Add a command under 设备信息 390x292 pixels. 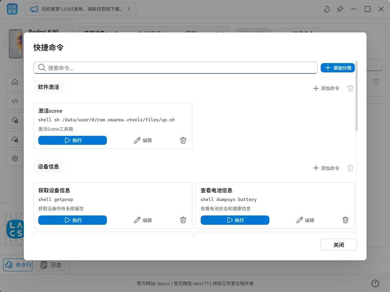point(326,168)
